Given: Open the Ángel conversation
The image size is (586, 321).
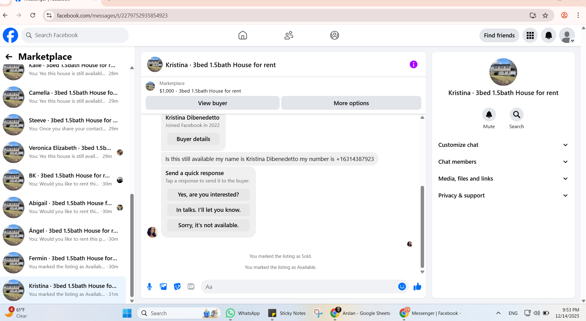Looking at the screenshot, I should coord(63,235).
